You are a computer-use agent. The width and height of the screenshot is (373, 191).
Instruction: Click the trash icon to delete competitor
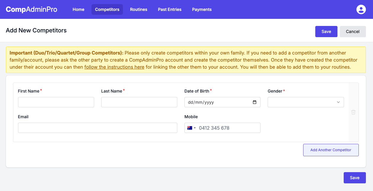353,112
